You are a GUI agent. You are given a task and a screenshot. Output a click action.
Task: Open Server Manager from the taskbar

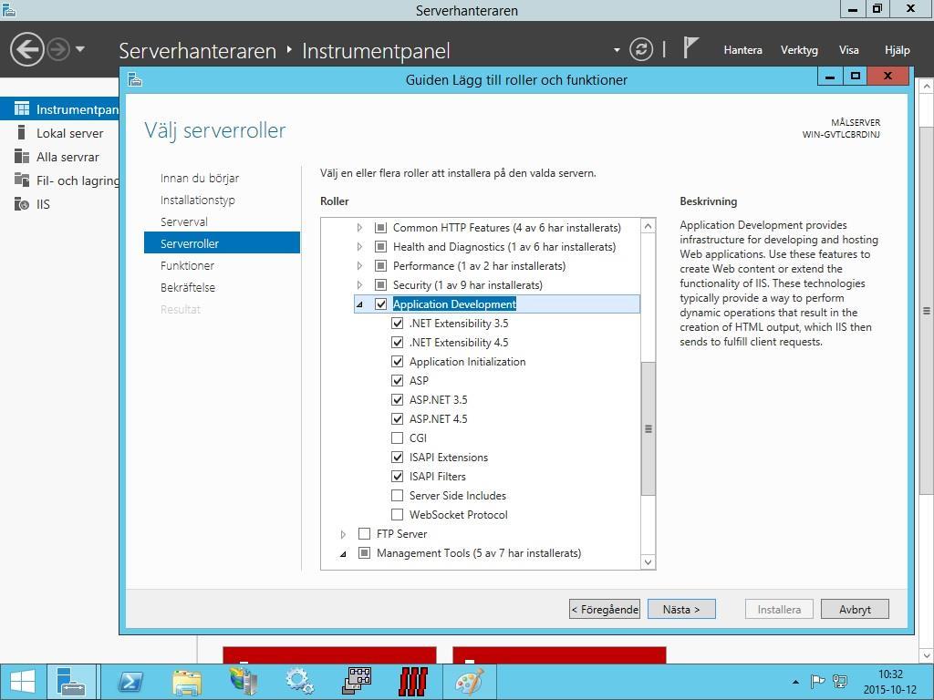point(71,682)
